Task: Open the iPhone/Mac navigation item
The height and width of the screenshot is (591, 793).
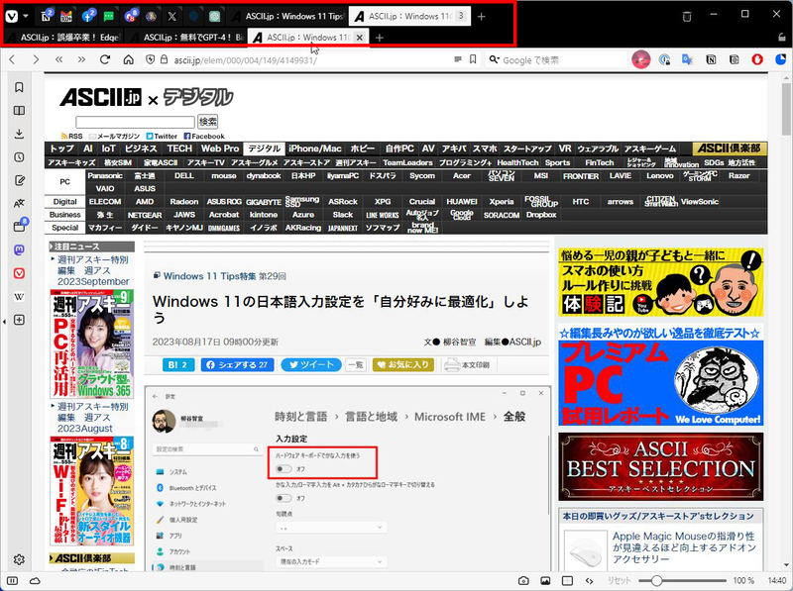Action: click(315, 148)
